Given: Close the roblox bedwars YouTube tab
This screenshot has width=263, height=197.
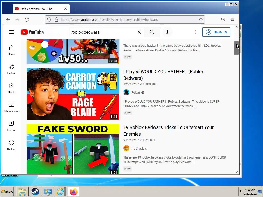Looking at the screenshot, I should pyautogui.click(x=65, y=9).
